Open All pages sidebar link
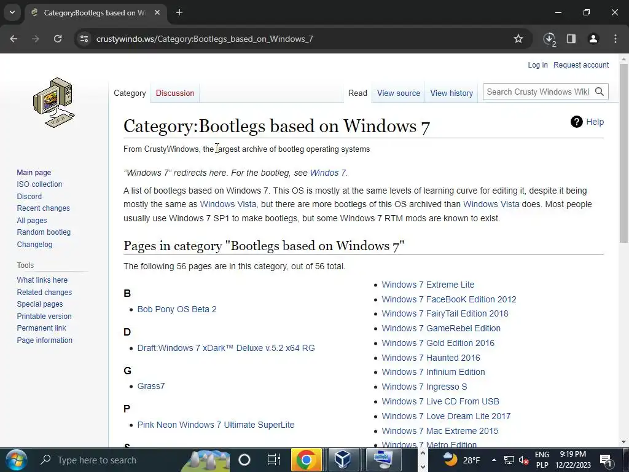Viewport: 629px width, 472px height. 32,221
